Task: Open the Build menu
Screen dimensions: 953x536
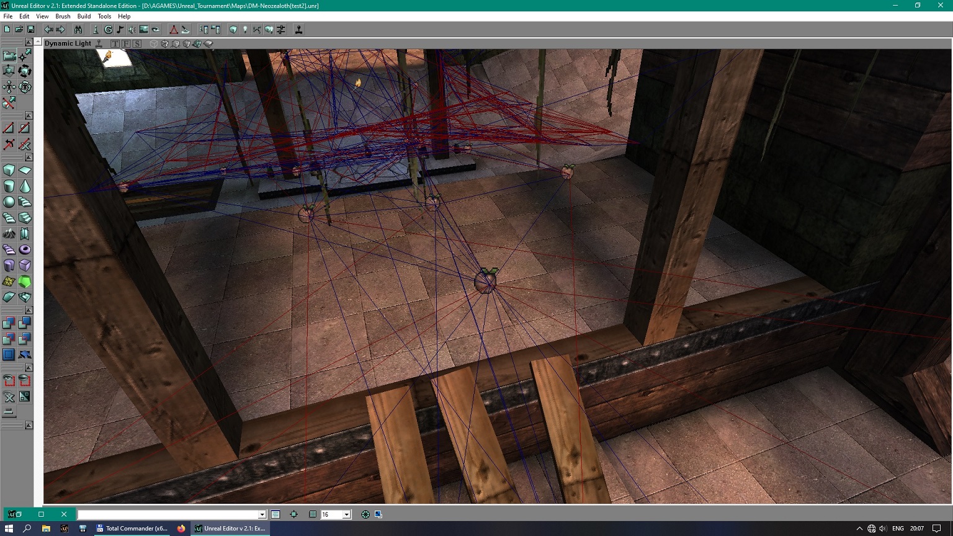Action: (84, 16)
